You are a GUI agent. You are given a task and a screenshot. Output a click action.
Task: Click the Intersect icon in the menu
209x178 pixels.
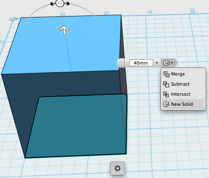(x=166, y=94)
